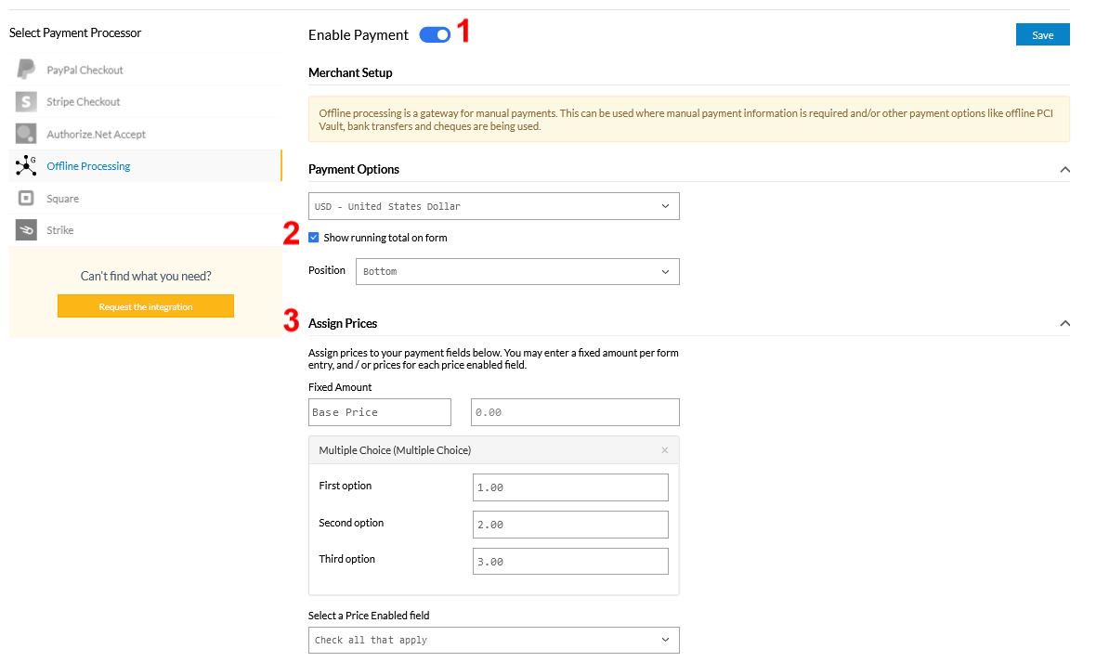This screenshot has height=662, width=1096.
Task: Click the Select Payment Processor heading
Action: click(x=75, y=32)
